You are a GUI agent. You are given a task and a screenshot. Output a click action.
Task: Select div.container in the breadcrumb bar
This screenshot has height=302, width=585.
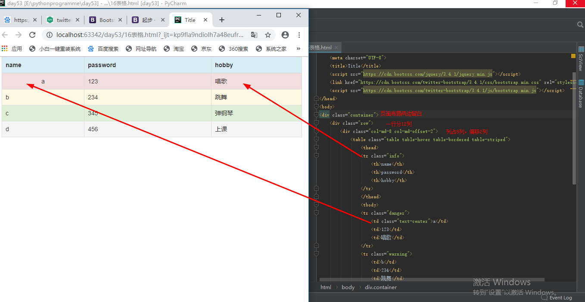click(381, 287)
